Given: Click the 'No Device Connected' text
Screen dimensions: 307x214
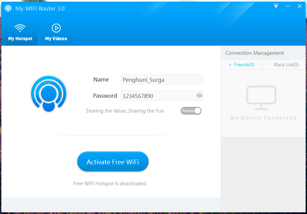Looking at the screenshot, I should pos(263,118).
